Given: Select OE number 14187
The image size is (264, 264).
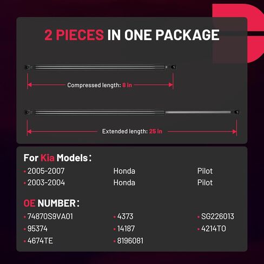Looking at the screenshot, I should (x=126, y=229).
